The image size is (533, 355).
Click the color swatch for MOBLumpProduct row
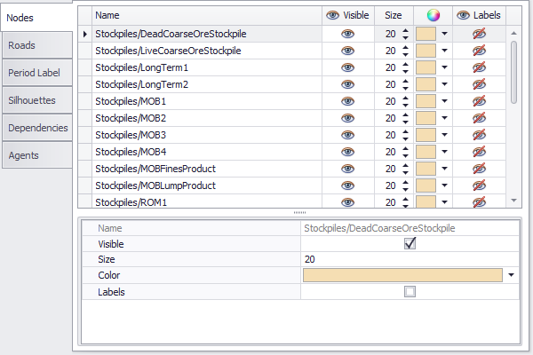(x=426, y=185)
